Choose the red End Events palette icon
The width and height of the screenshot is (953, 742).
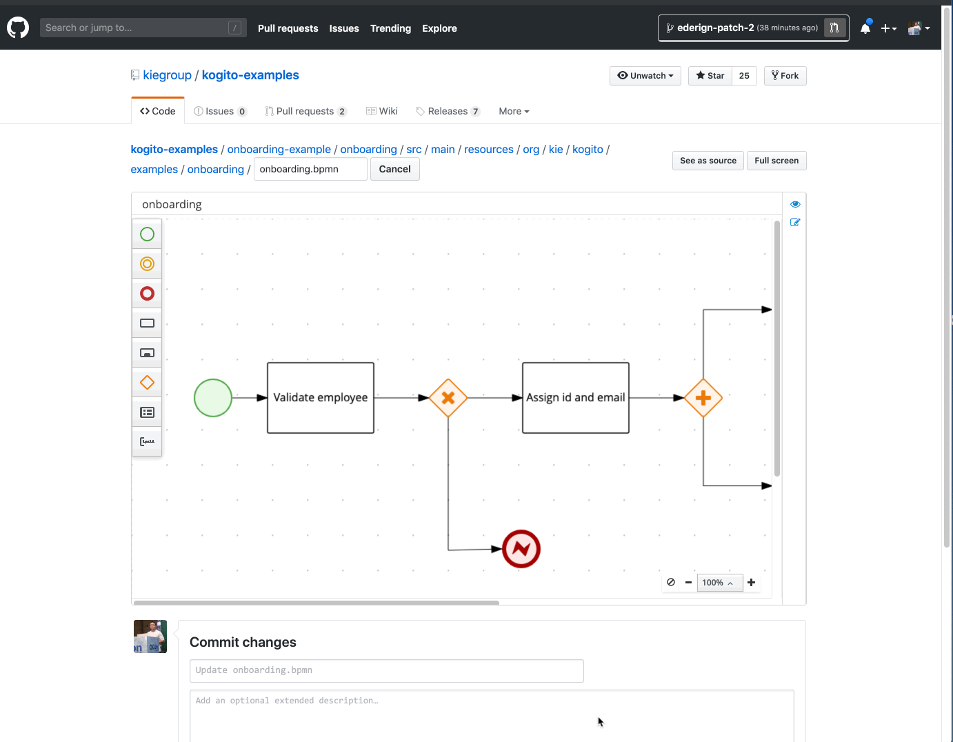point(147,294)
